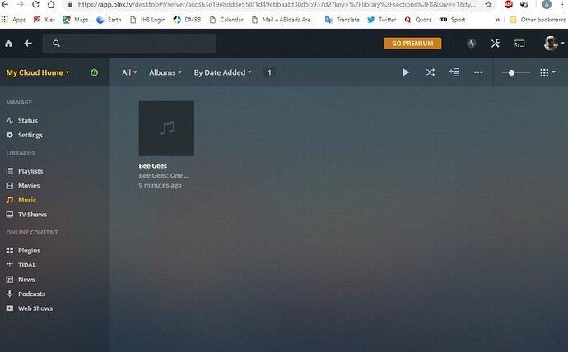Click the browser back arrow
Screen dimensions: 568x352
pos(5,4)
